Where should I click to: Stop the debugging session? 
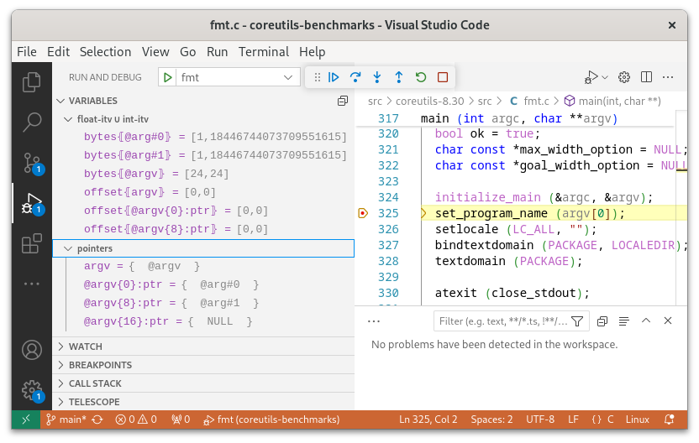pos(443,77)
